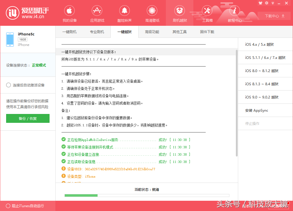Toggle 阻止iTunes自动运行 at the bottom
Image resolution: width=293 pixels, height=211 pixels.
(x=8, y=206)
